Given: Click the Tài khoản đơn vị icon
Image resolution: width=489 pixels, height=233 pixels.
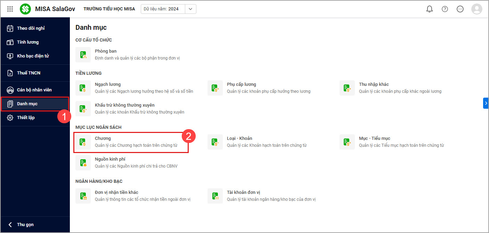Looking at the screenshot, I should [215, 196].
